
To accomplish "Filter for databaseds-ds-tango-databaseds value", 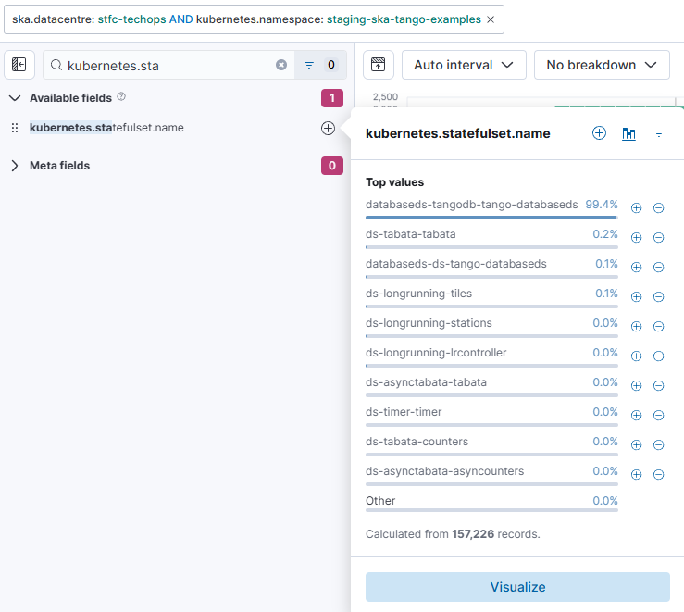I will pos(637,268).
